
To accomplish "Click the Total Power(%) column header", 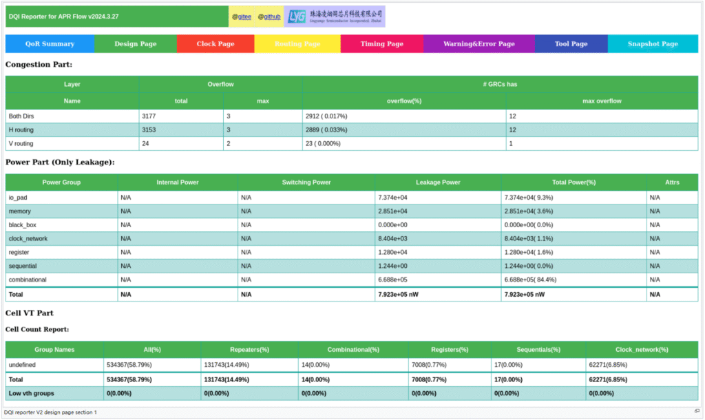I will click(x=574, y=182).
